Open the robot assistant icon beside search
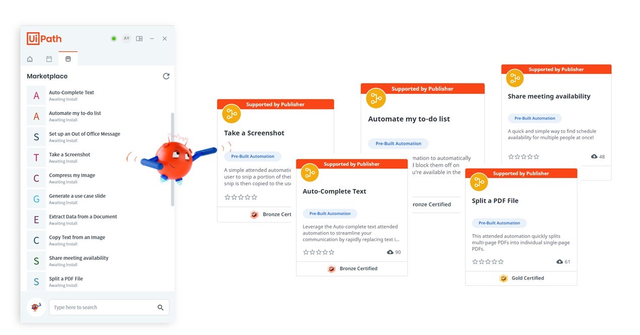 (36, 307)
